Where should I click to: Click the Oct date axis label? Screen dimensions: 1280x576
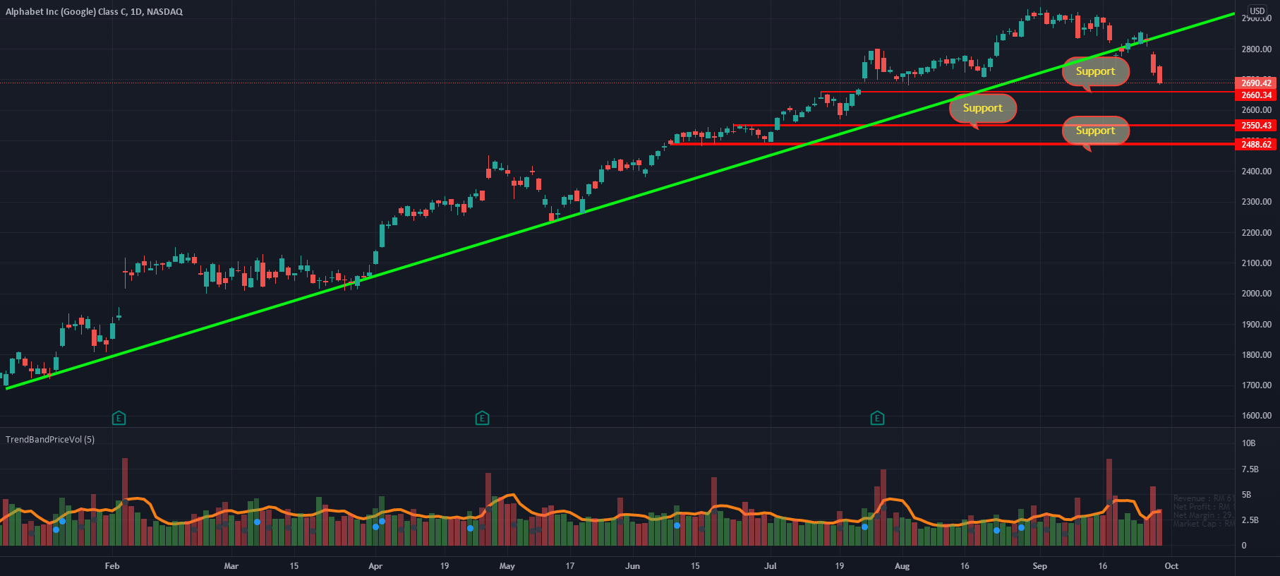pos(1171,566)
